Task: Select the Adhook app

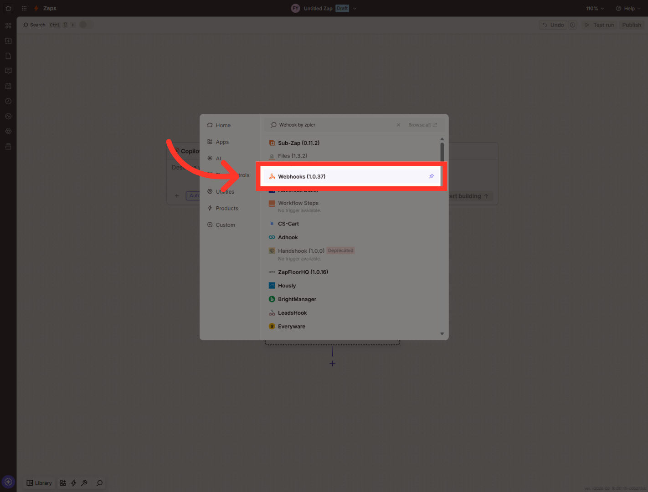Action: [288, 237]
